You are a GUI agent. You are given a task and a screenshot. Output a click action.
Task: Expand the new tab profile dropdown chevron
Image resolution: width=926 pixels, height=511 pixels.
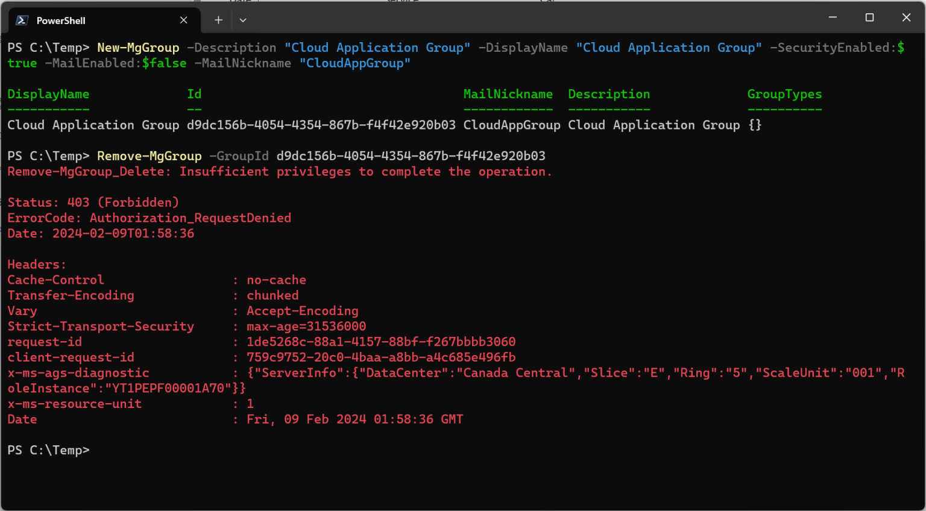coord(243,20)
